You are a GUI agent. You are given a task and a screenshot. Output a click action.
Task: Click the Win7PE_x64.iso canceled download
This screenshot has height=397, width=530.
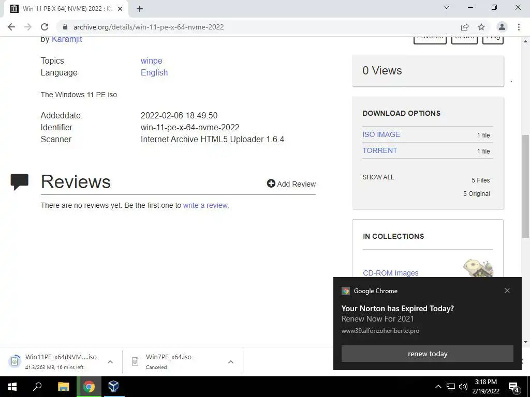[168, 361]
